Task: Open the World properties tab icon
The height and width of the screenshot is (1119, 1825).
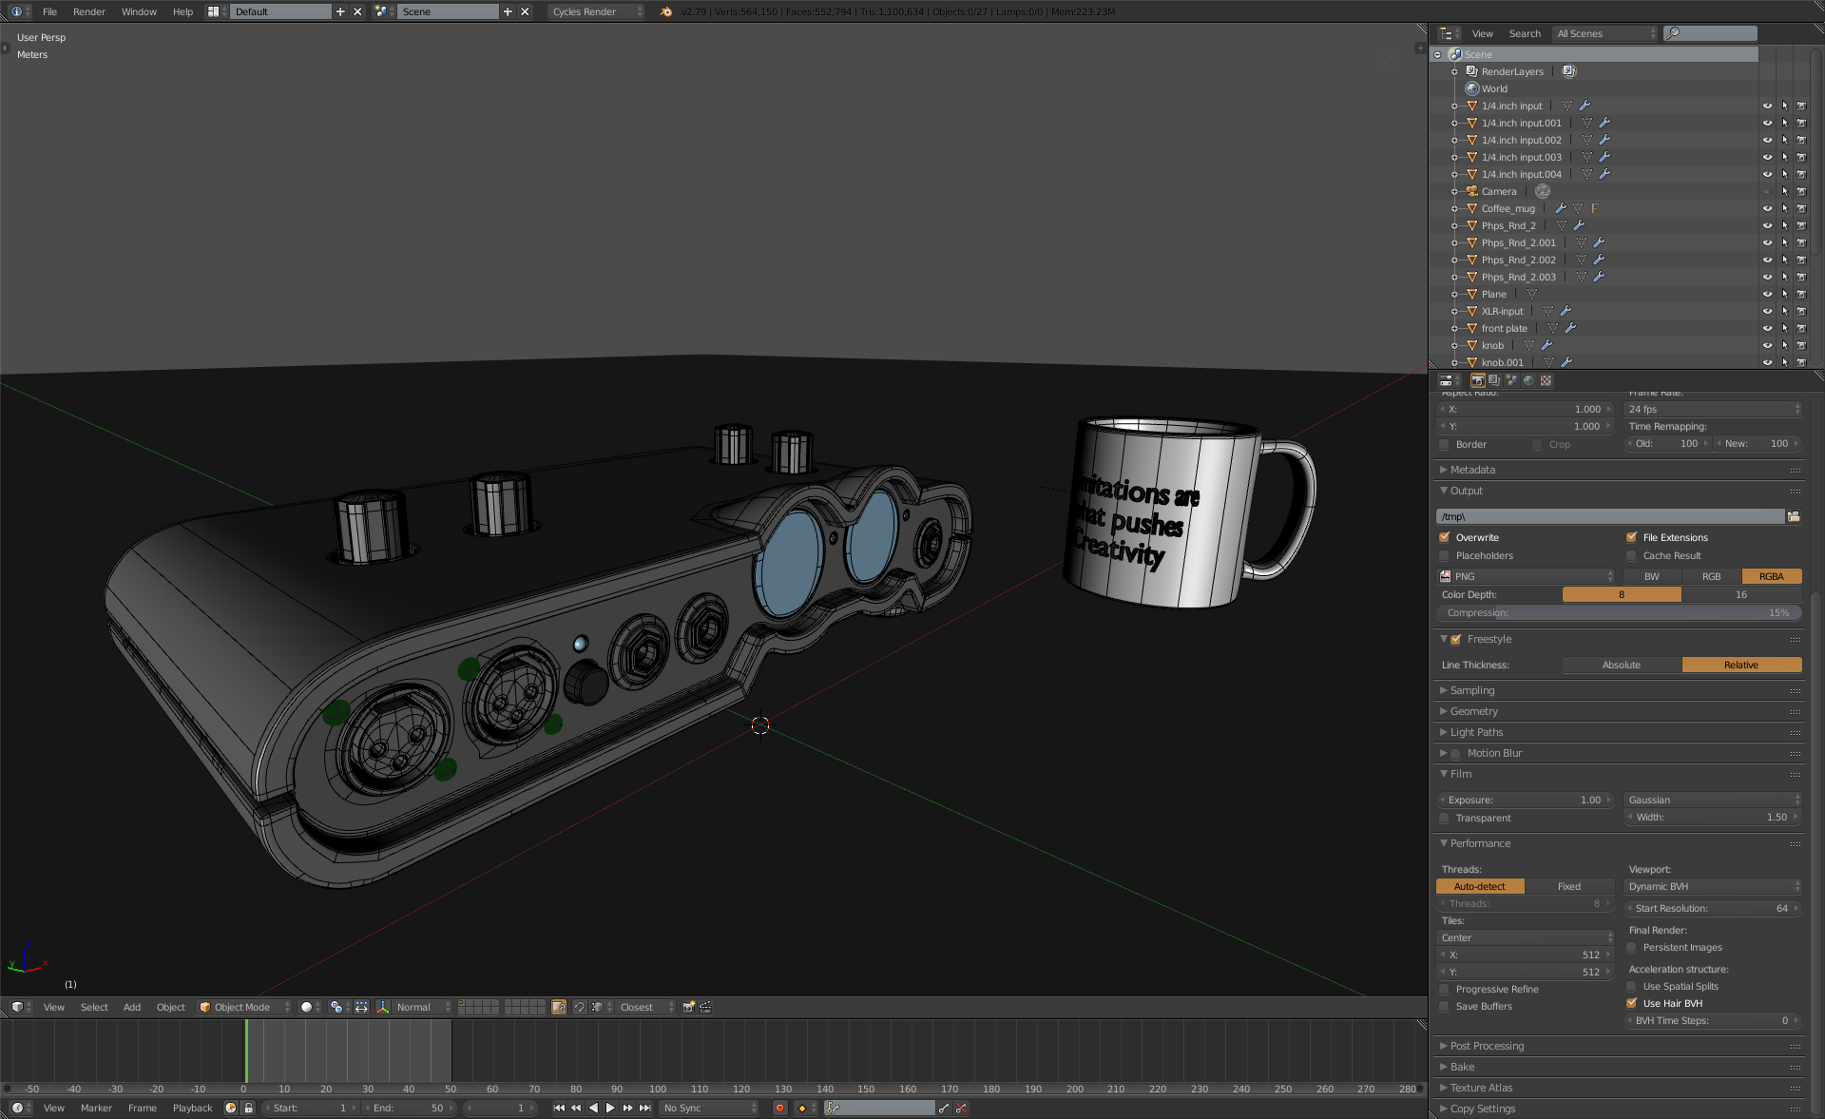Action: coord(1528,380)
